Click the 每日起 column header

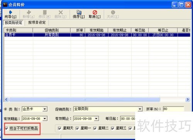point(140,30)
